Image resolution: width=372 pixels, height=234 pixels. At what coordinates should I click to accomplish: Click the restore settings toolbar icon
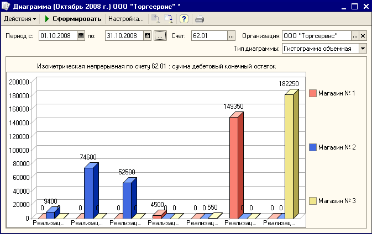coord(156,19)
